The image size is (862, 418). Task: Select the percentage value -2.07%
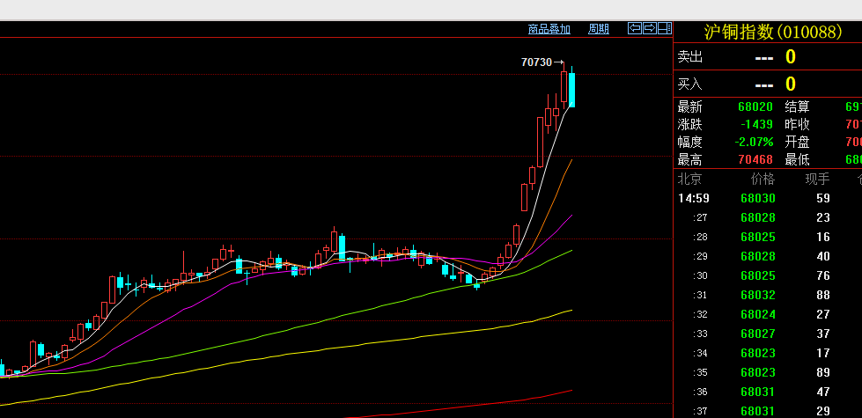pyautogui.click(x=754, y=143)
